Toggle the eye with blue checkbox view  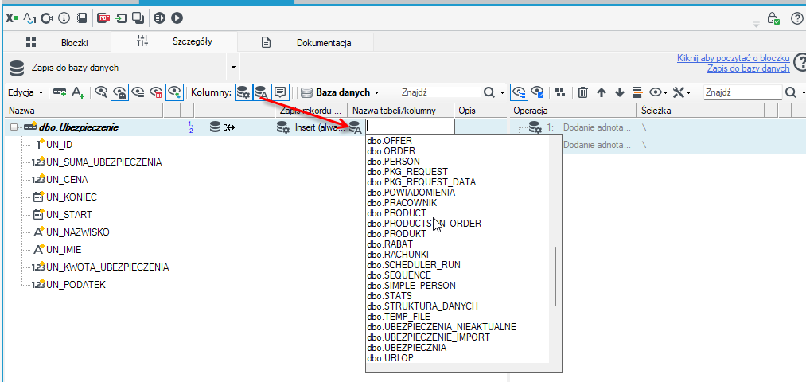(538, 92)
